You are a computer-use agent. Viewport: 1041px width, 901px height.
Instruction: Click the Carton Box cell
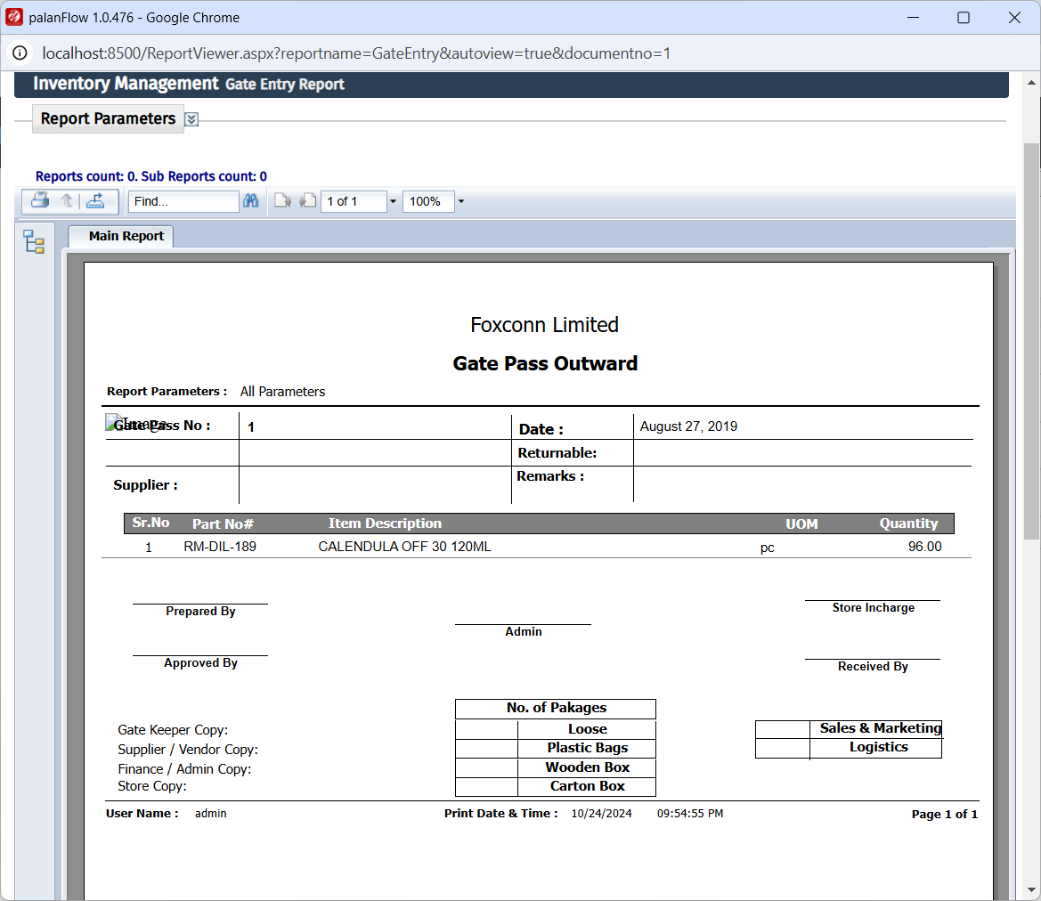coord(587,786)
